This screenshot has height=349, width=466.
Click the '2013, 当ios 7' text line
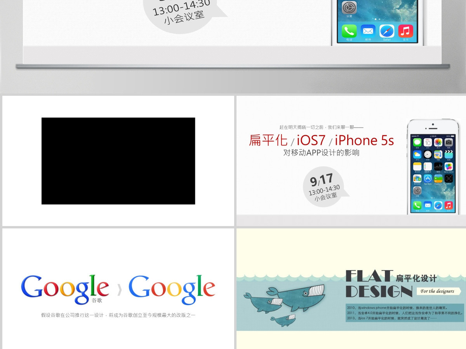392,318
